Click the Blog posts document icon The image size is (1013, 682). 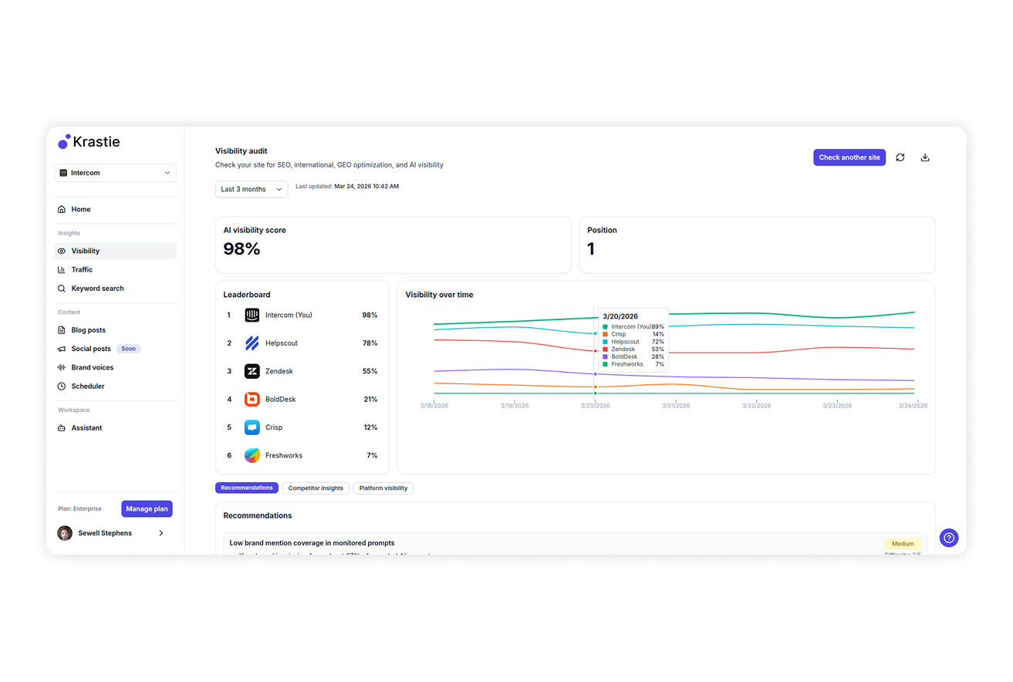(x=62, y=330)
